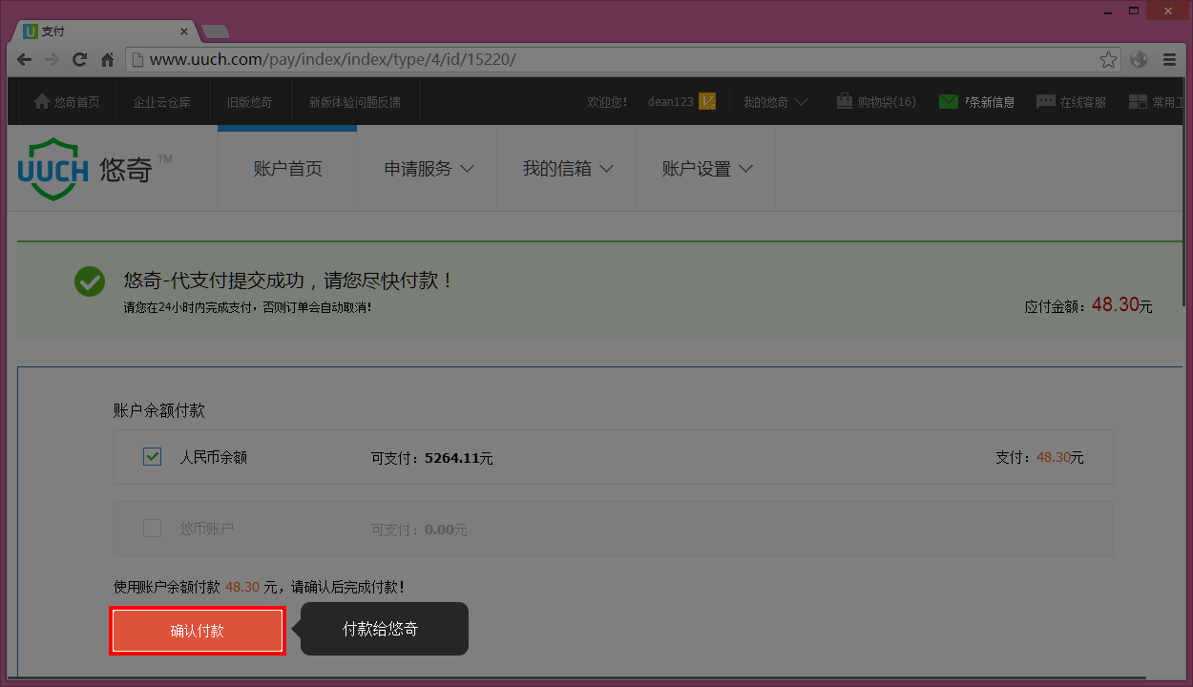The height and width of the screenshot is (687, 1193).
Task: Bookmark this page with the star icon
Action: tap(1108, 59)
